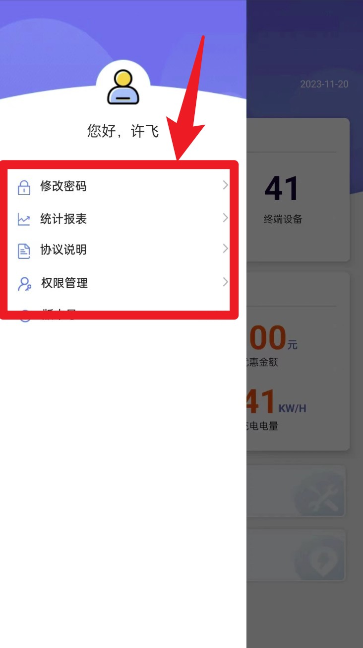Expand the chevron arrow on 协议说明 row
The image size is (363, 648).
[225, 248]
